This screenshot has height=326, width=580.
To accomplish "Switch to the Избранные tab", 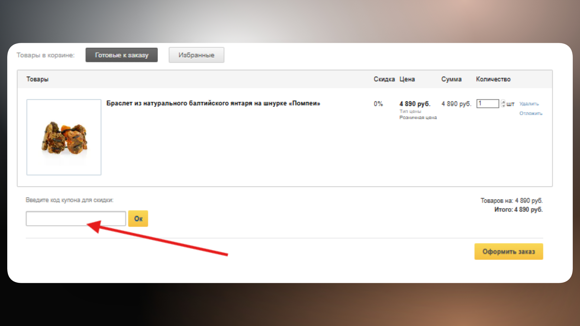I will coord(196,55).
